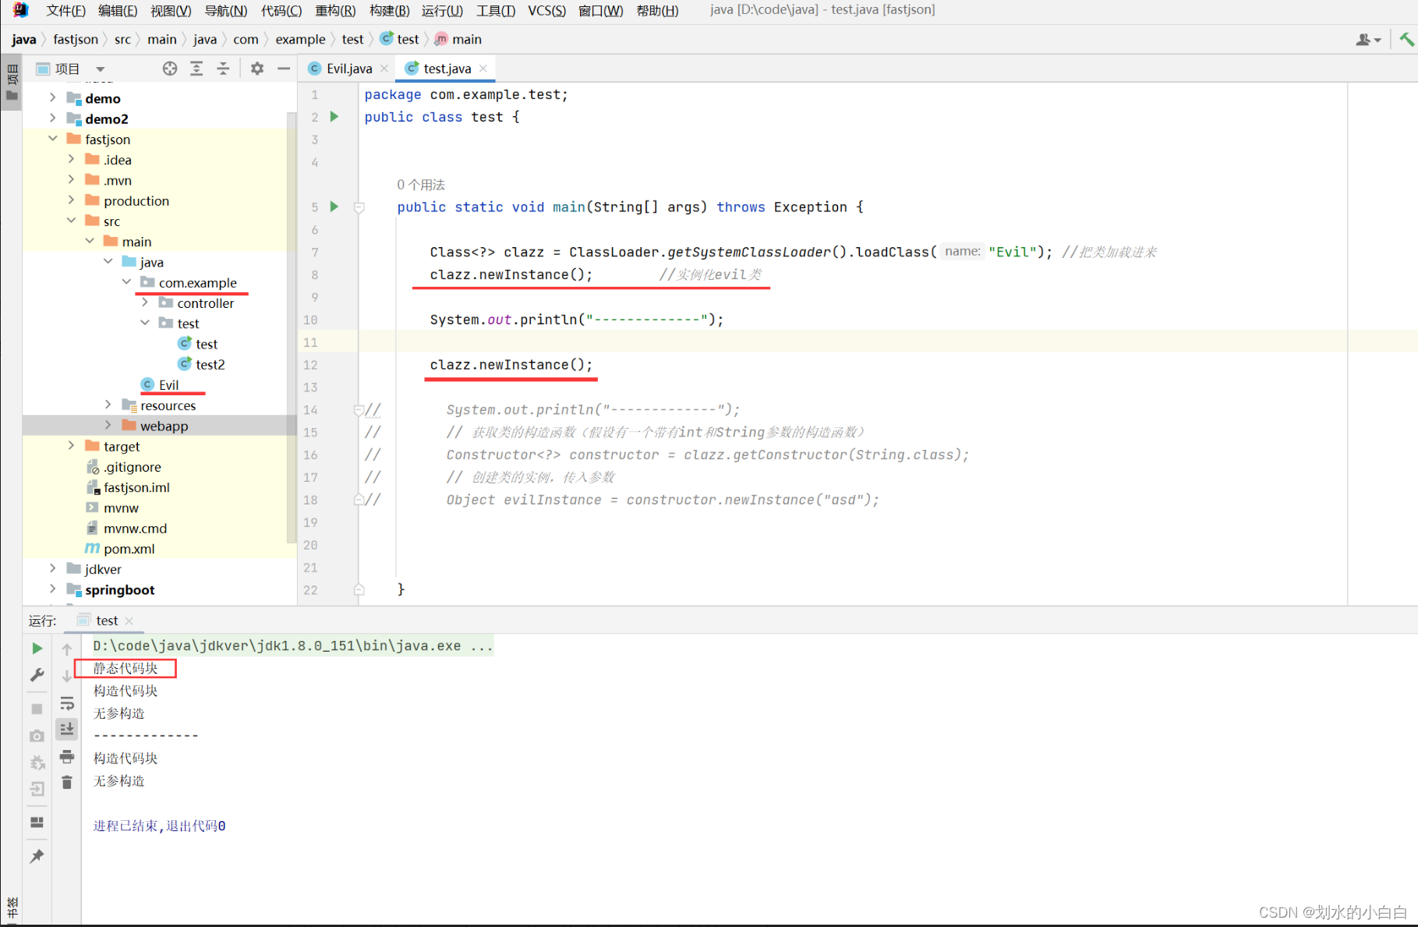Open the 运行(U) menu
The image size is (1418, 927).
tap(442, 10)
